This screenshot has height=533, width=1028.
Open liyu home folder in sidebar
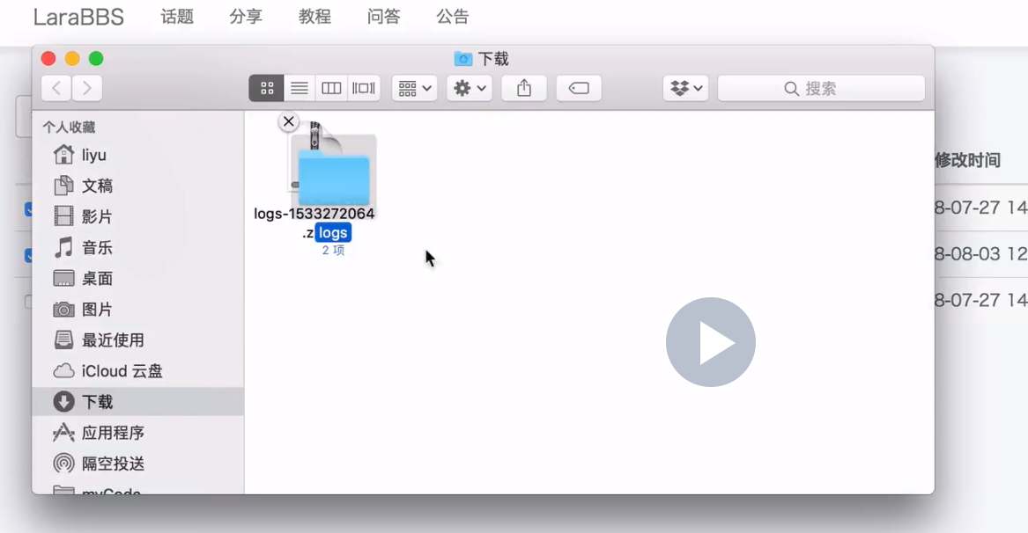(137, 155)
